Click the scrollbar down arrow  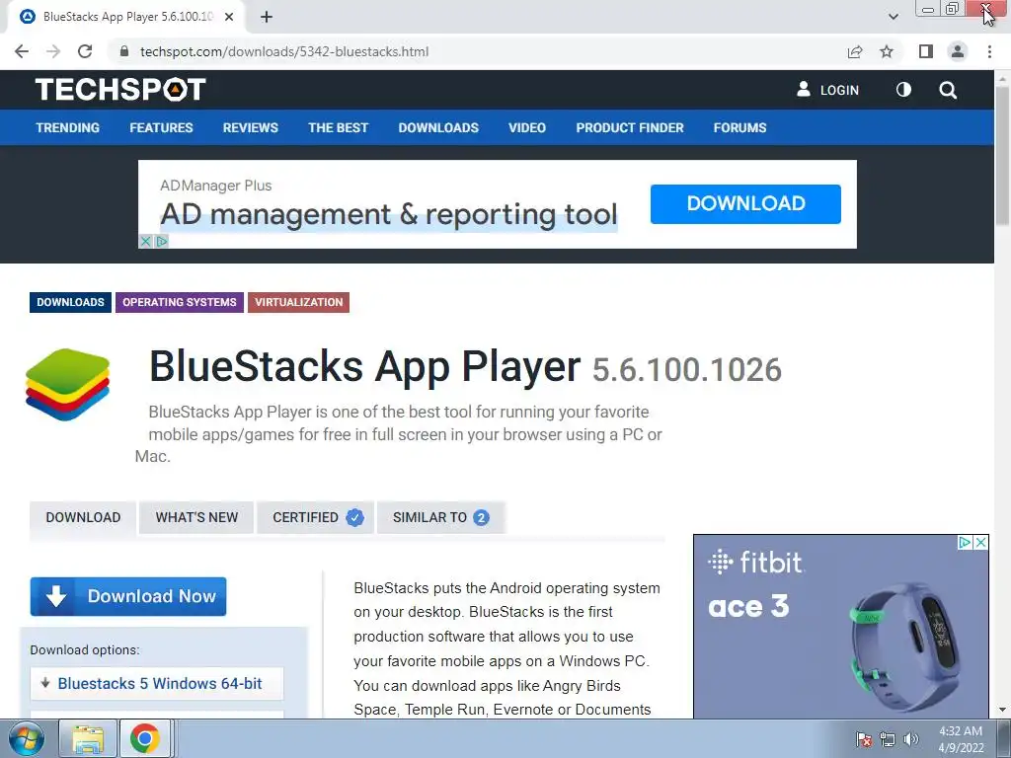[x=1003, y=710]
